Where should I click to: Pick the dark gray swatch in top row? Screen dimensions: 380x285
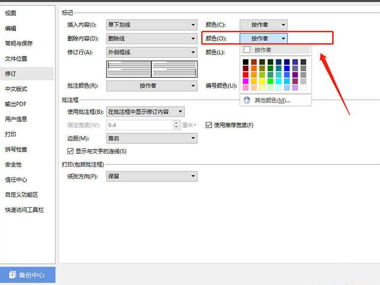pyautogui.click(x=303, y=62)
